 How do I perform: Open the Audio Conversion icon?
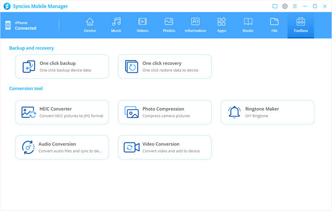29,147
